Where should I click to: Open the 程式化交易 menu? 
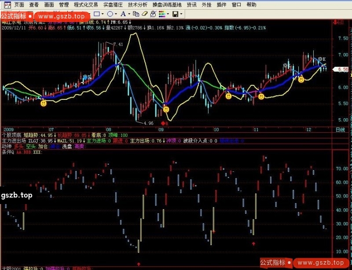pos(86,5)
